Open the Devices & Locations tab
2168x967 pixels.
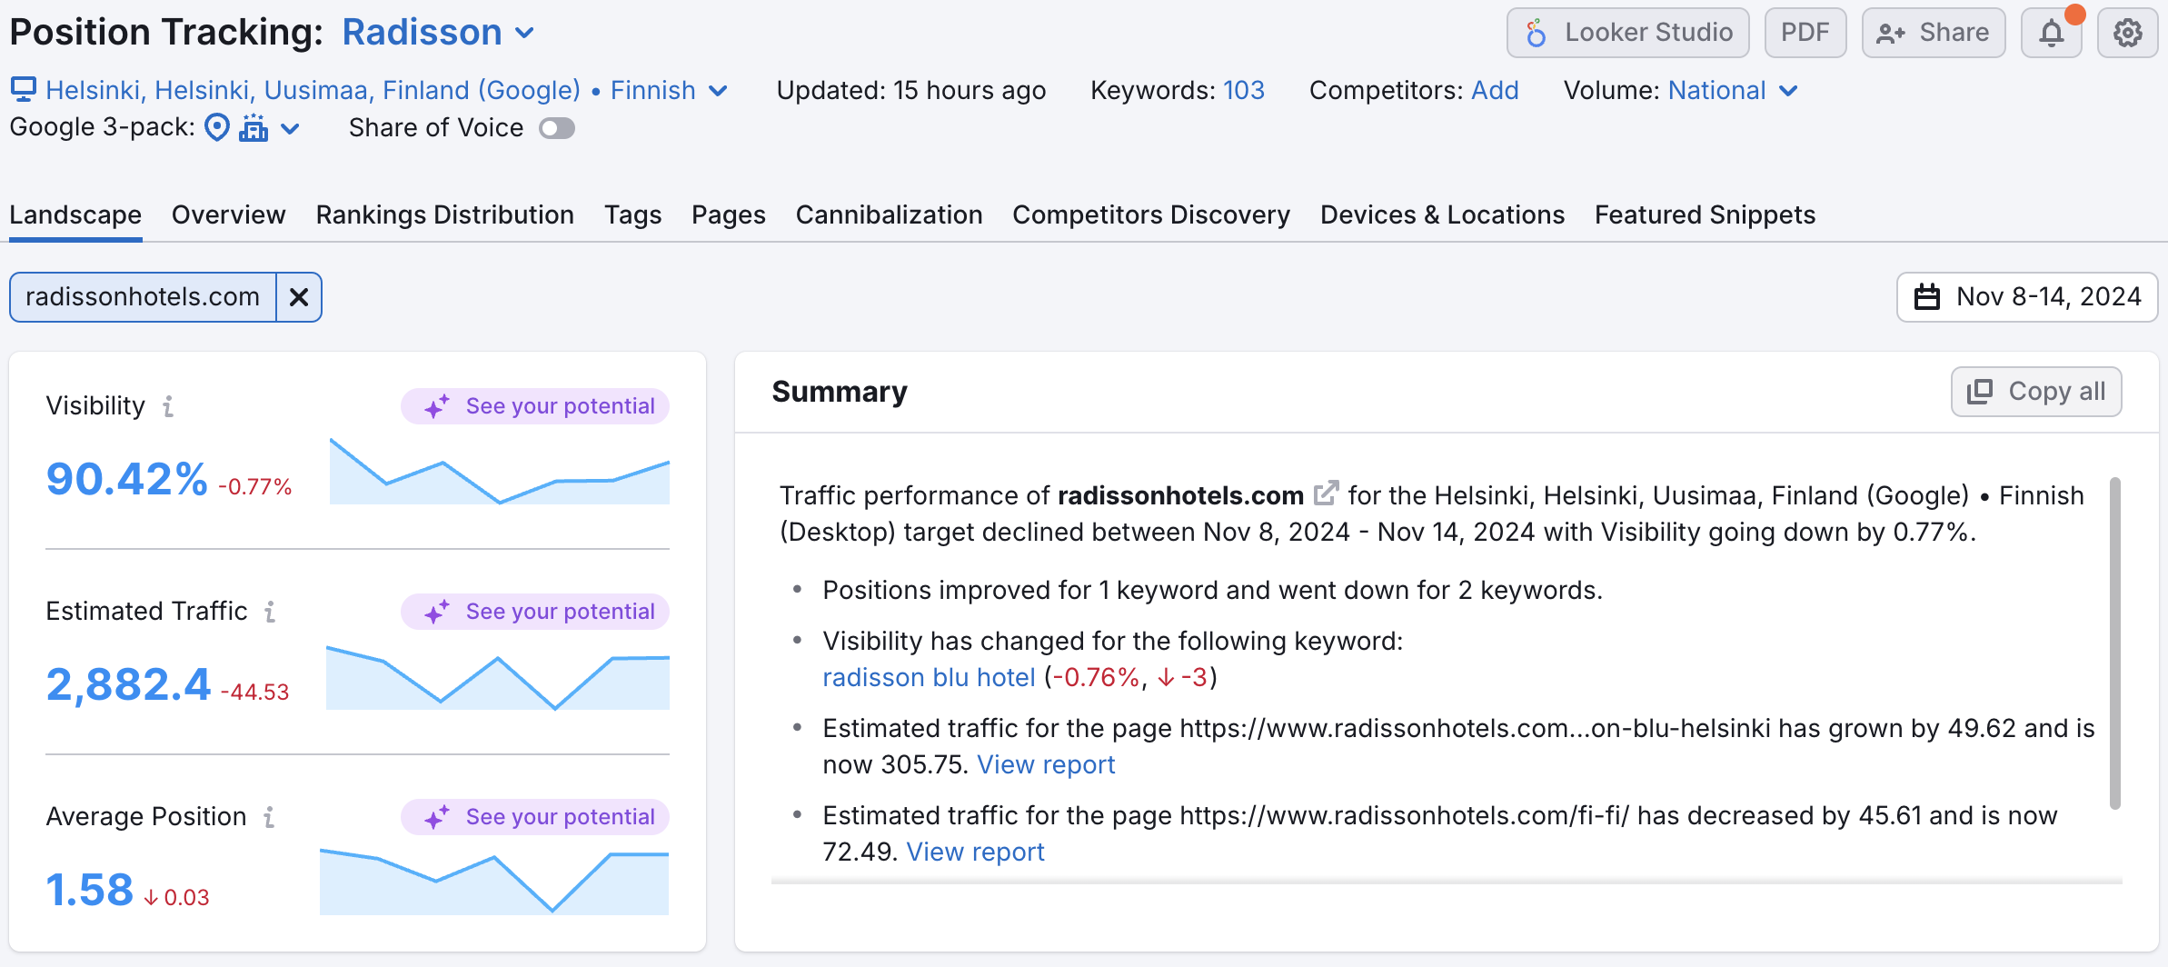(1442, 214)
